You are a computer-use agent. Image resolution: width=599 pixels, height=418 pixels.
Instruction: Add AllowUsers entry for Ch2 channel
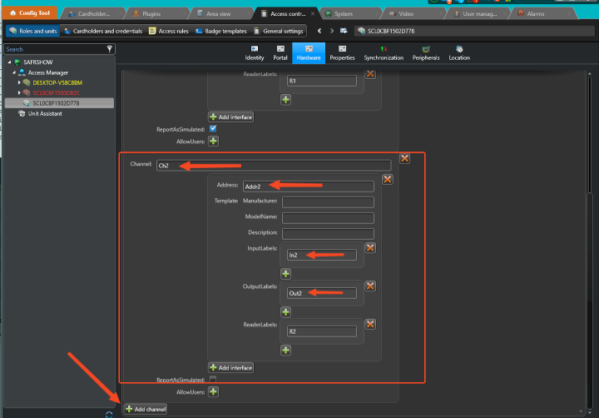pos(213,391)
